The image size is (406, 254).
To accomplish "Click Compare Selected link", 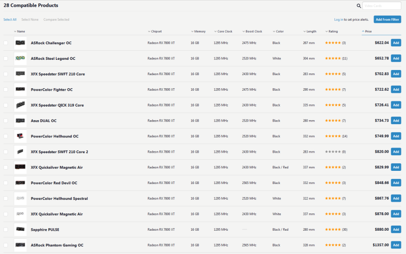I will tap(56, 19).
